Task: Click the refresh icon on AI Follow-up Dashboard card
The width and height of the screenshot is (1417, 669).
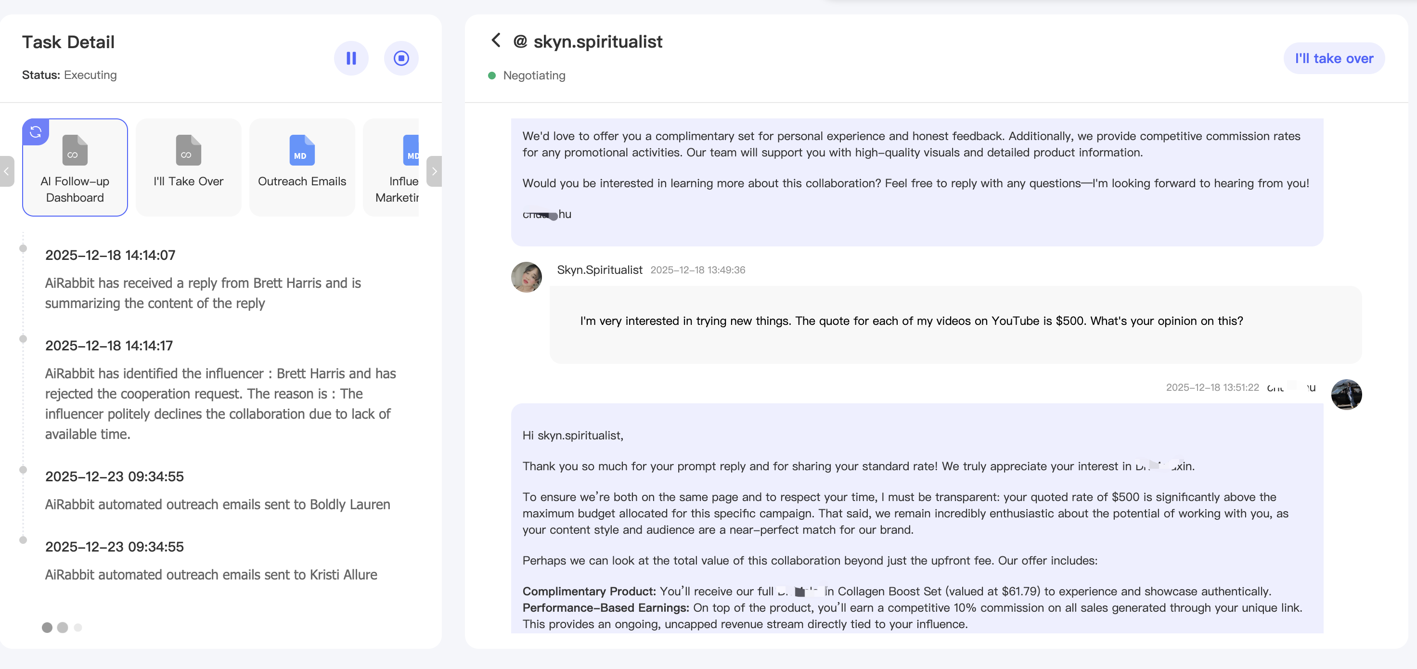Action: tap(36, 132)
